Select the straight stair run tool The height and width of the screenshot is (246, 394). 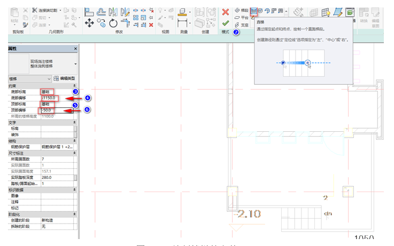pos(253,11)
